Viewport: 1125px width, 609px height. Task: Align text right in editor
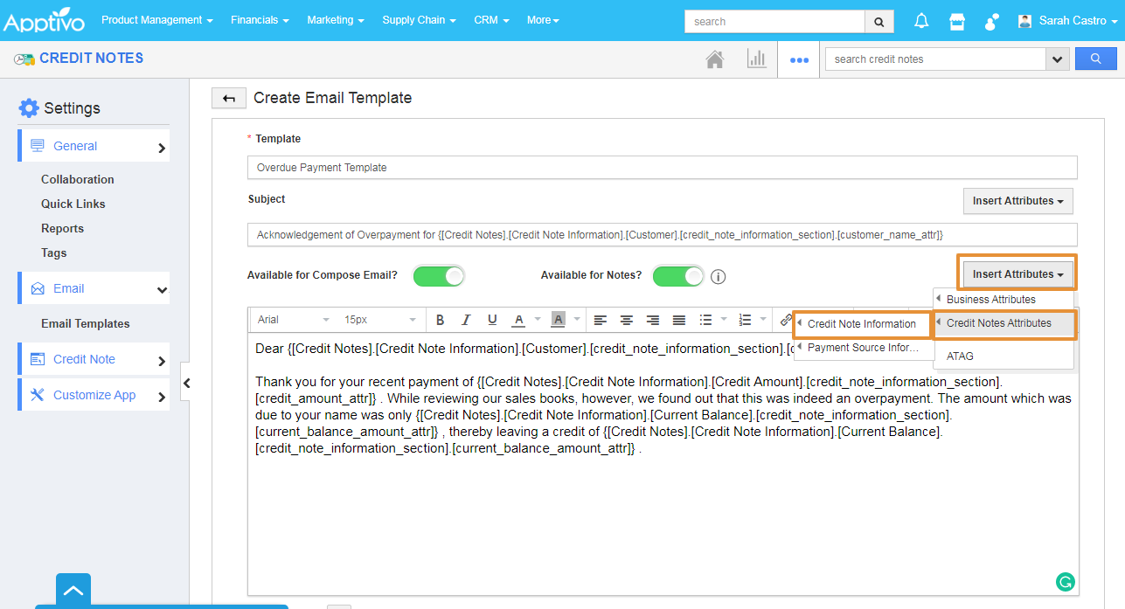653,320
